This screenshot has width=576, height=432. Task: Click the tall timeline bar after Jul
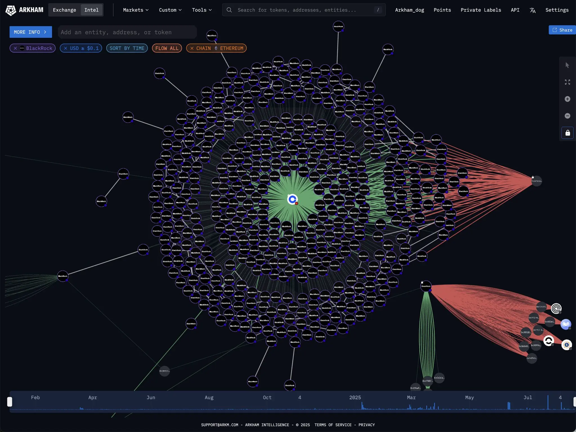coord(548,402)
